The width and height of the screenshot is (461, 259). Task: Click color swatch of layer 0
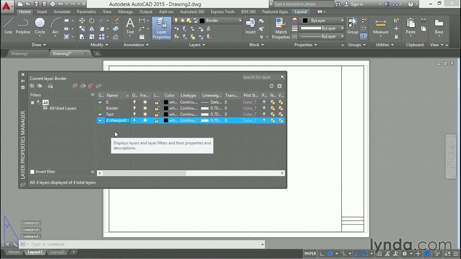166,102
